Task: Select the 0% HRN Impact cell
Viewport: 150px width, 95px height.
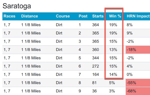Action: (129, 75)
